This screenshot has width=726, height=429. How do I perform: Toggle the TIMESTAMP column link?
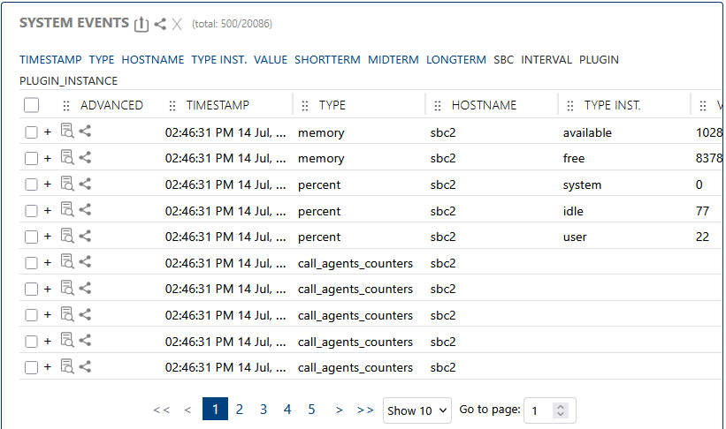(x=50, y=60)
